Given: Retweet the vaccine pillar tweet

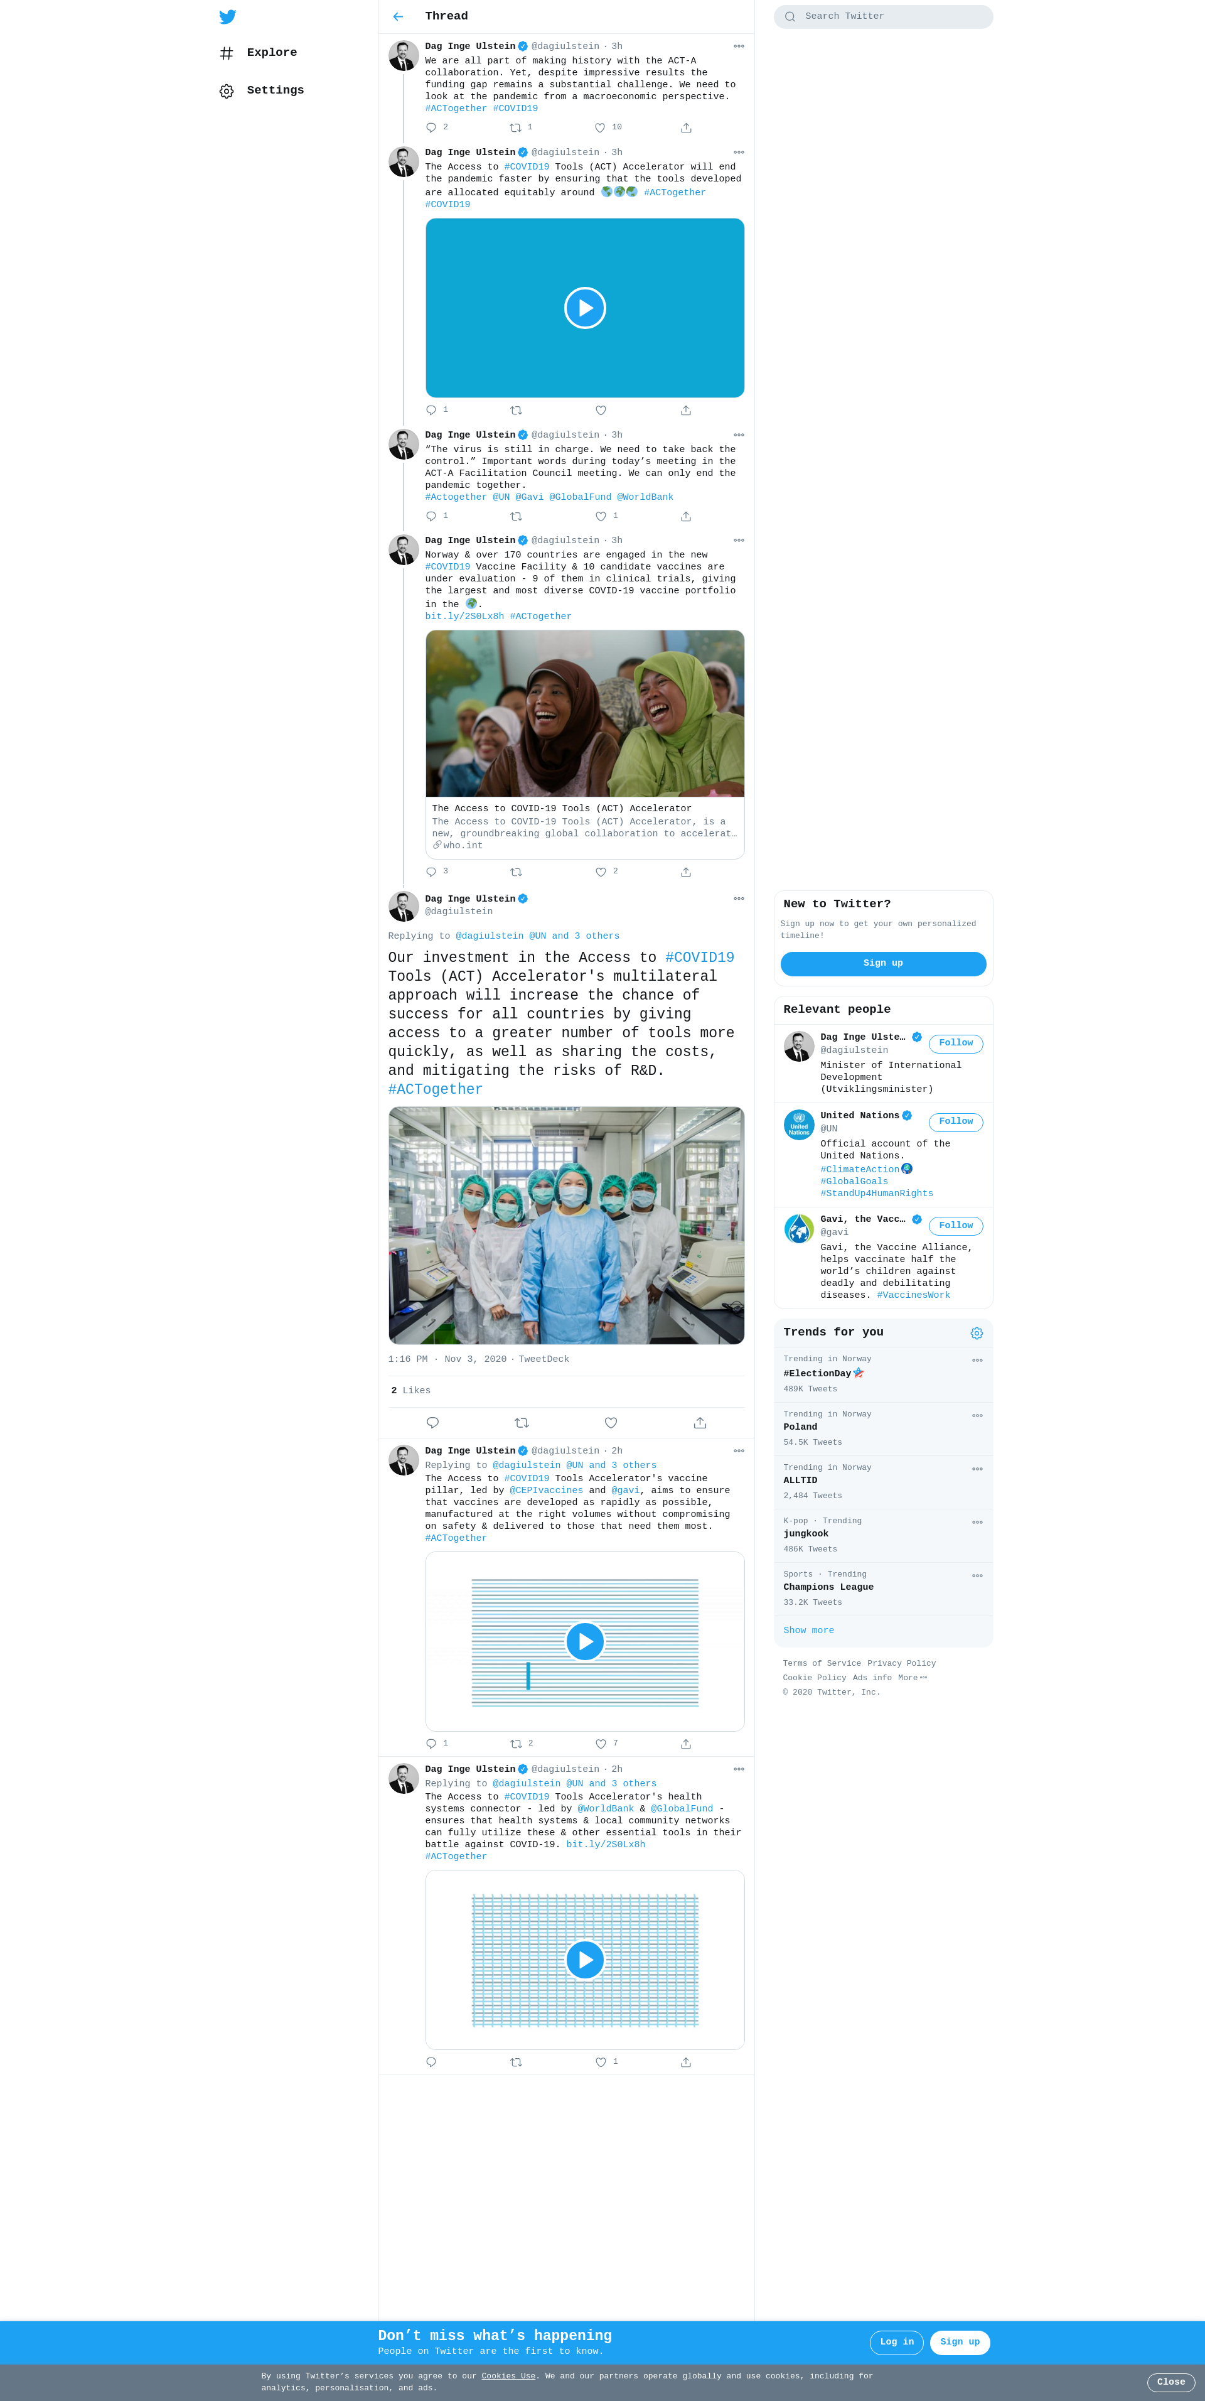Looking at the screenshot, I should [517, 1744].
